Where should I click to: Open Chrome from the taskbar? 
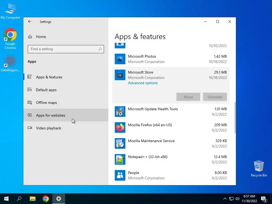click(x=46, y=199)
